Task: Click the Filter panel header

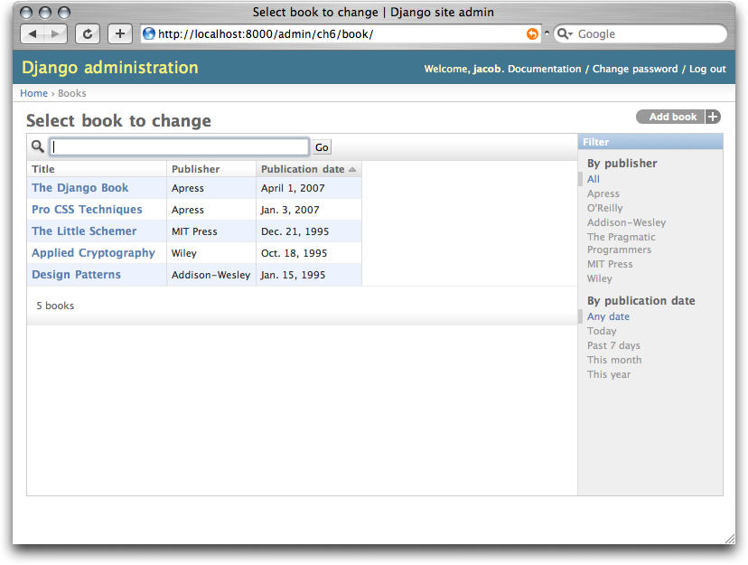Action: [x=650, y=142]
